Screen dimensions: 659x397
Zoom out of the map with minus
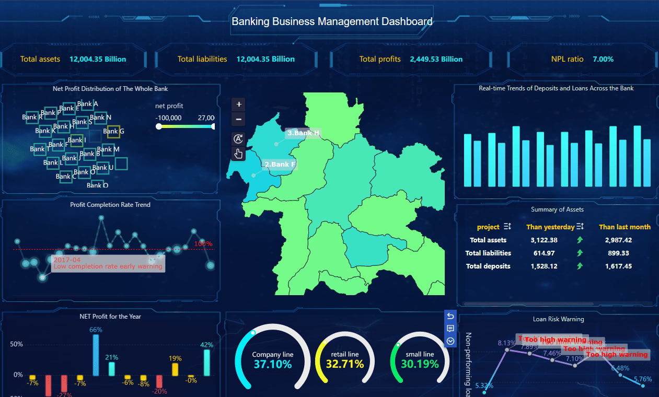[239, 119]
